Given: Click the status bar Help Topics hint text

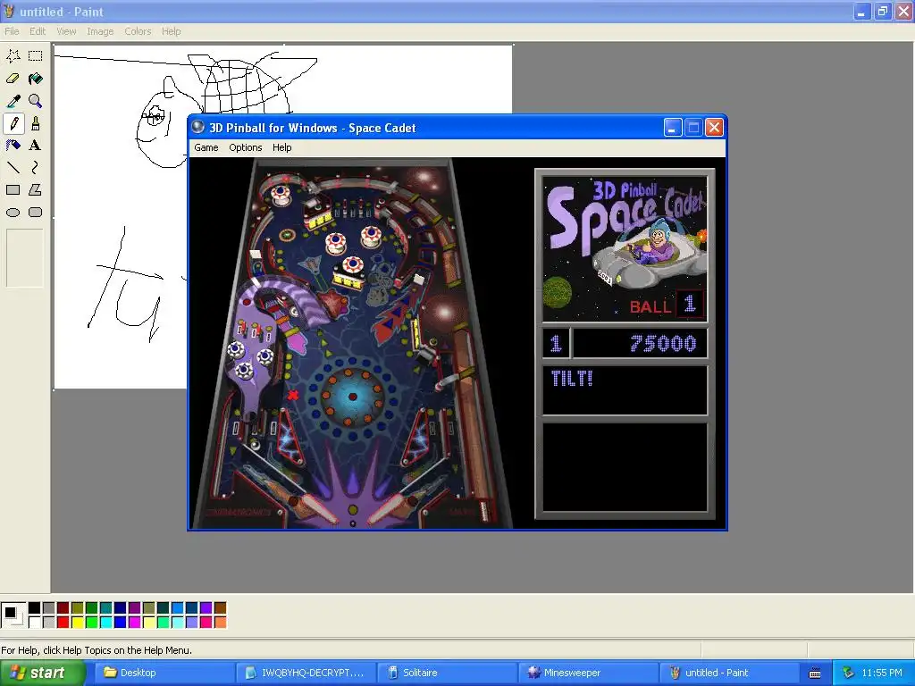Looking at the screenshot, I should [97, 650].
